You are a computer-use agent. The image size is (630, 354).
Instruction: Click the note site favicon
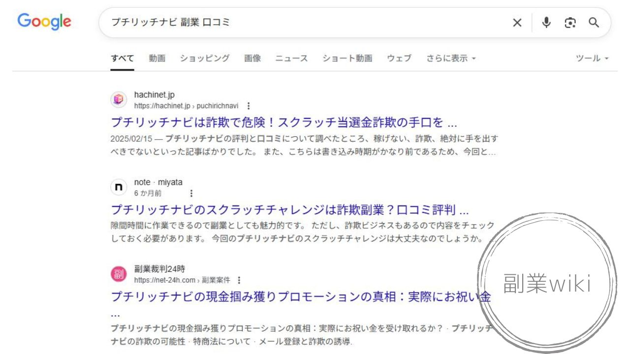pyautogui.click(x=119, y=187)
